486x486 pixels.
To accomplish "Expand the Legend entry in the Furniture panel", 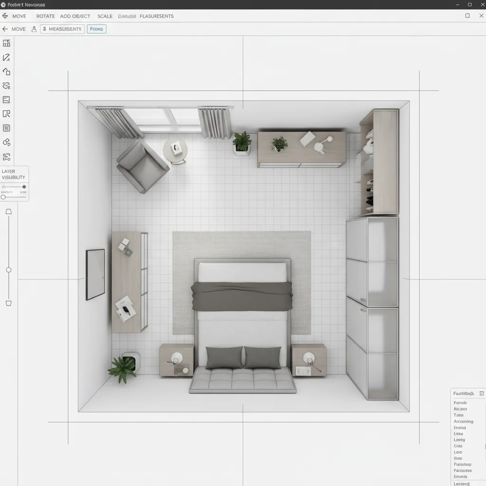I will [461, 483].
